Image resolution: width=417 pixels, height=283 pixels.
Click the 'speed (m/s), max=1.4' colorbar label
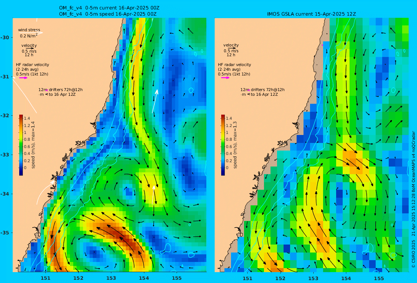[33, 145]
